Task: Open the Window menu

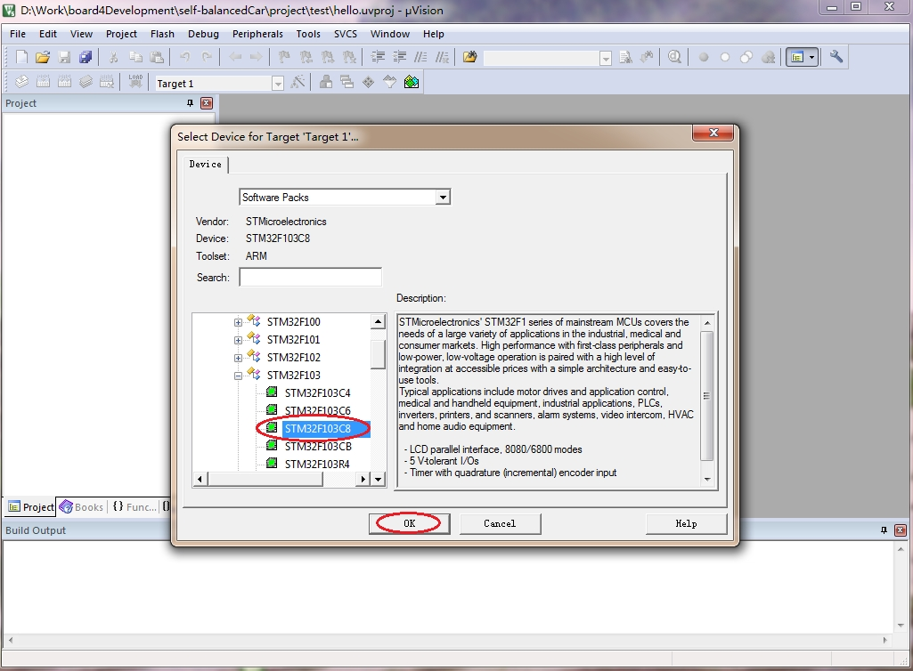Action: 389,34
